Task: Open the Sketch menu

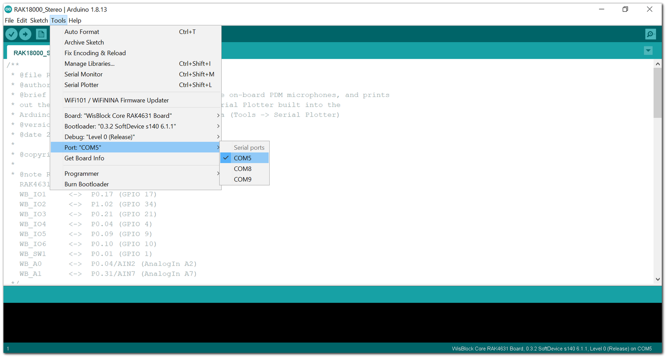Action: point(39,21)
